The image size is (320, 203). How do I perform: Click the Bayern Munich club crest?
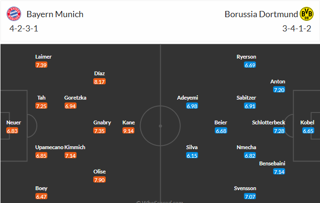point(13,14)
